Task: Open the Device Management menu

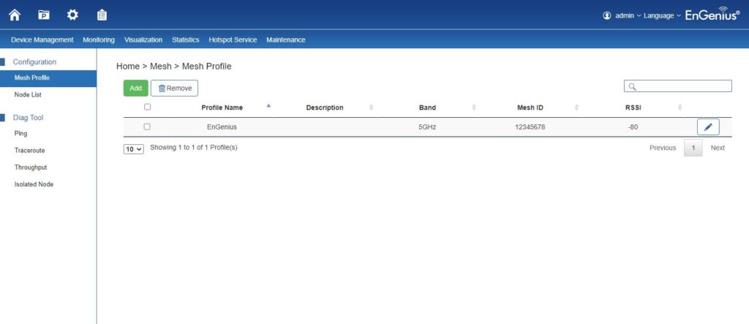Action: (x=42, y=39)
